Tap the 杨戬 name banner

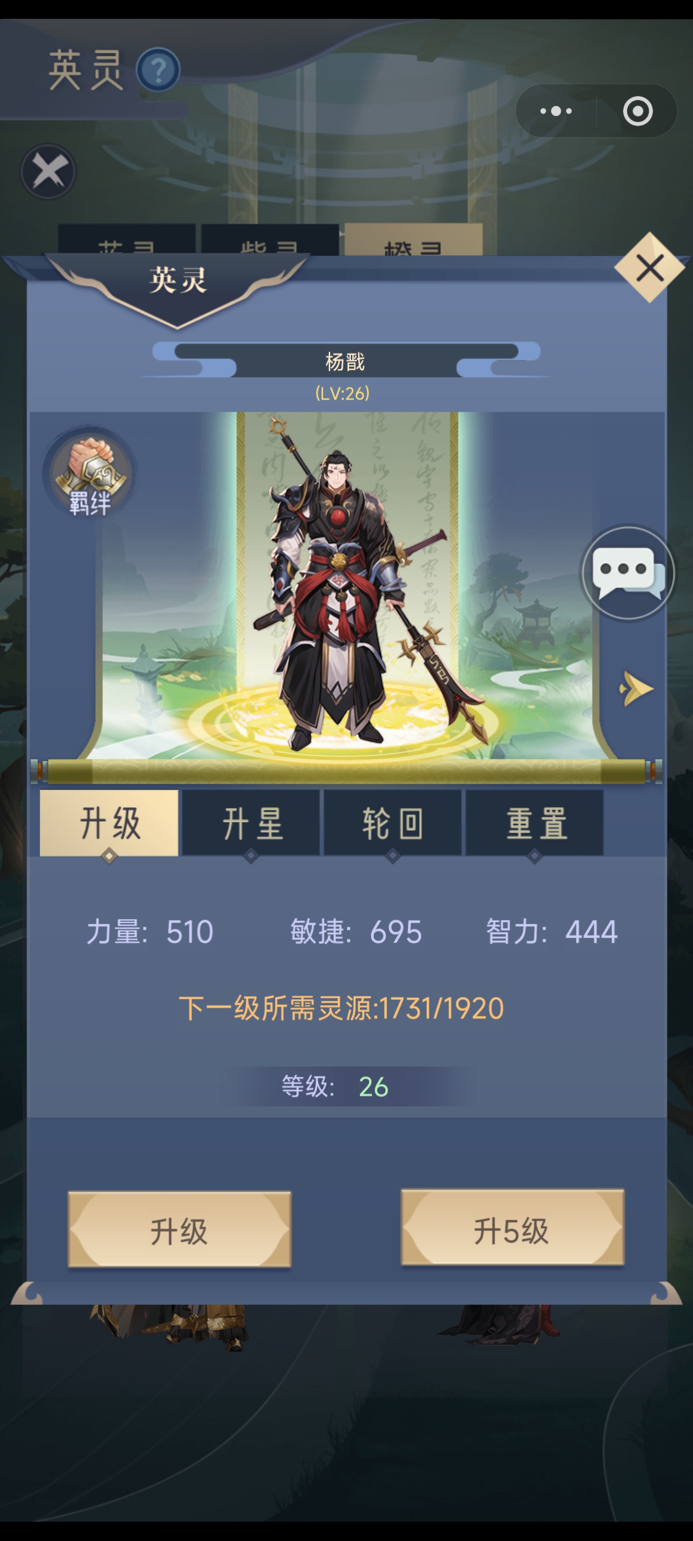point(346,361)
